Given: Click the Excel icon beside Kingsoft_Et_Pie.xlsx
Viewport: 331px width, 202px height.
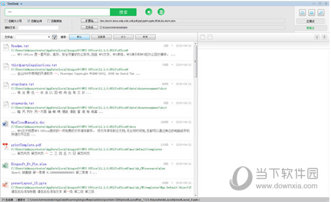Looking at the screenshot, I should pyautogui.click(x=6, y=165).
